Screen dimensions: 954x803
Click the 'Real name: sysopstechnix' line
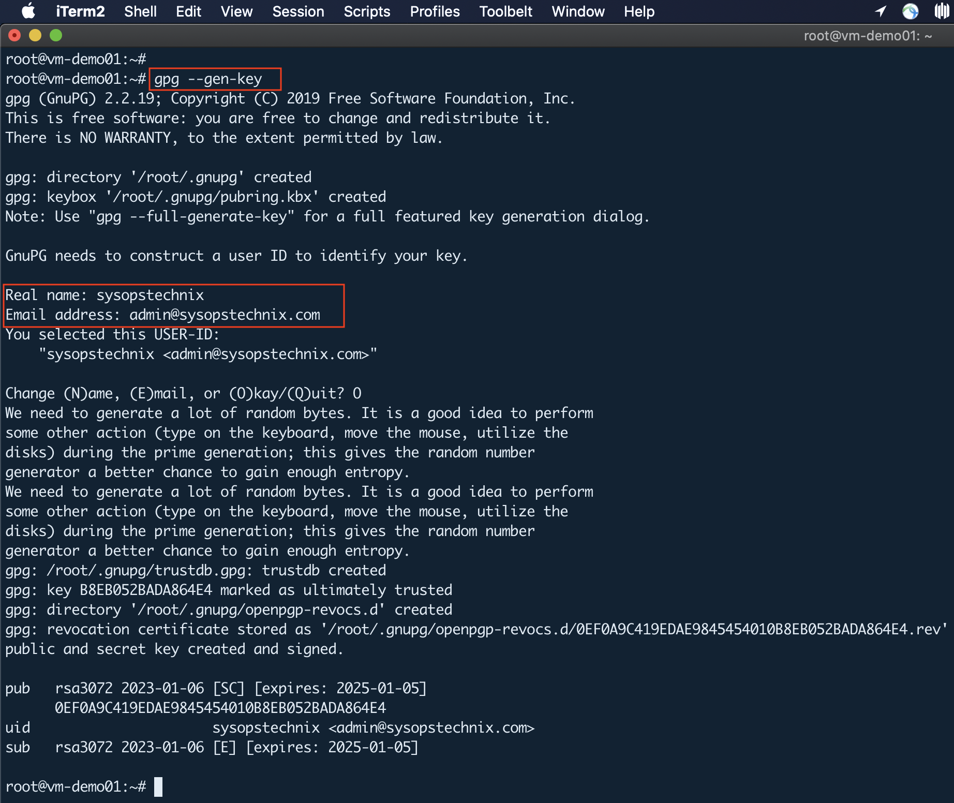click(x=105, y=295)
